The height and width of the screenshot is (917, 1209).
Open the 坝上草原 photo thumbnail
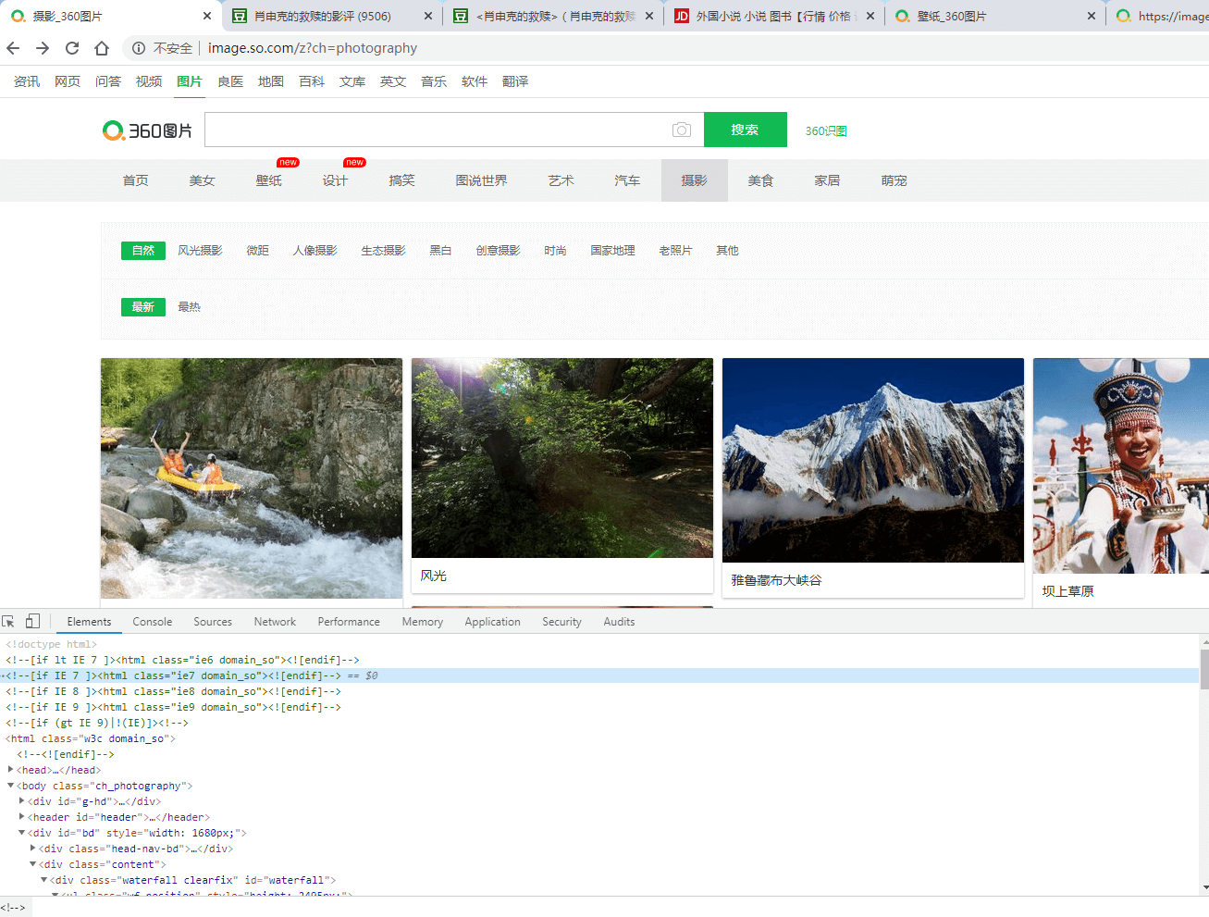tap(1121, 465)
